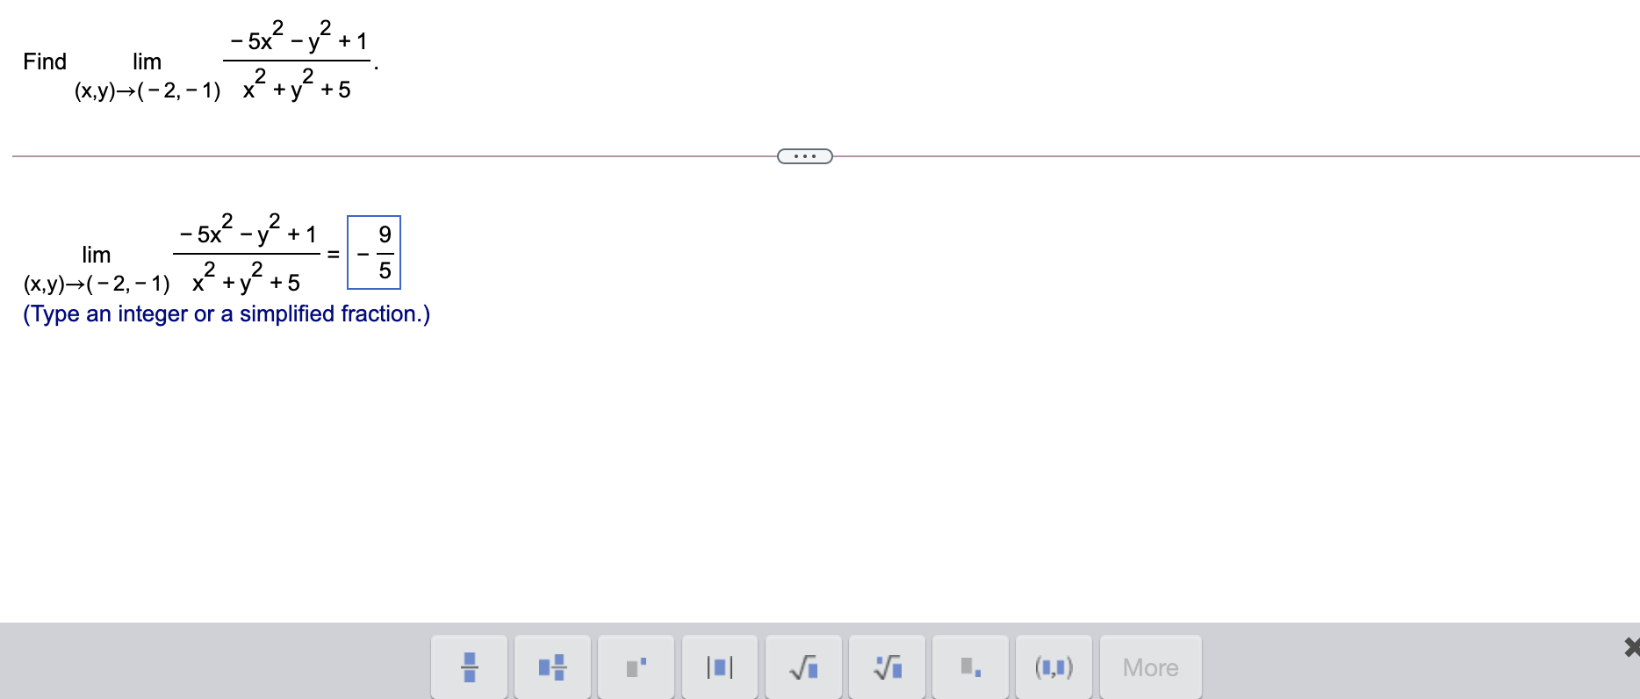The height and width of the screenshot is (699, 1640).
Task: Click the word 'Find' in the problem
Action: pos(45,61)
